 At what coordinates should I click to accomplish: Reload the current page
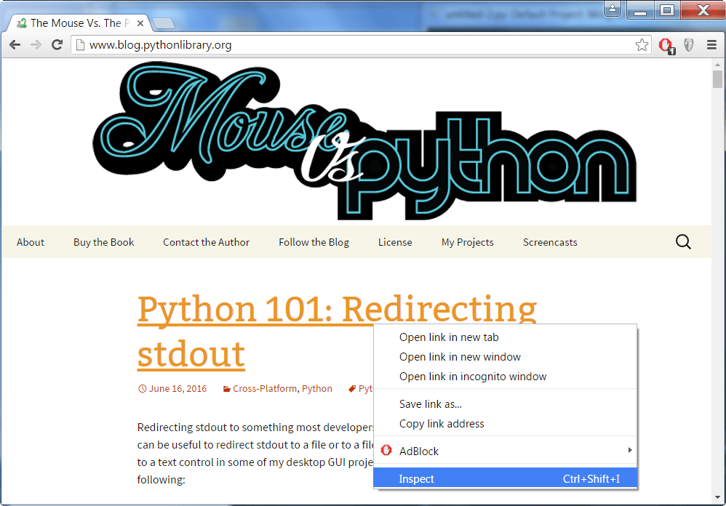57,44
